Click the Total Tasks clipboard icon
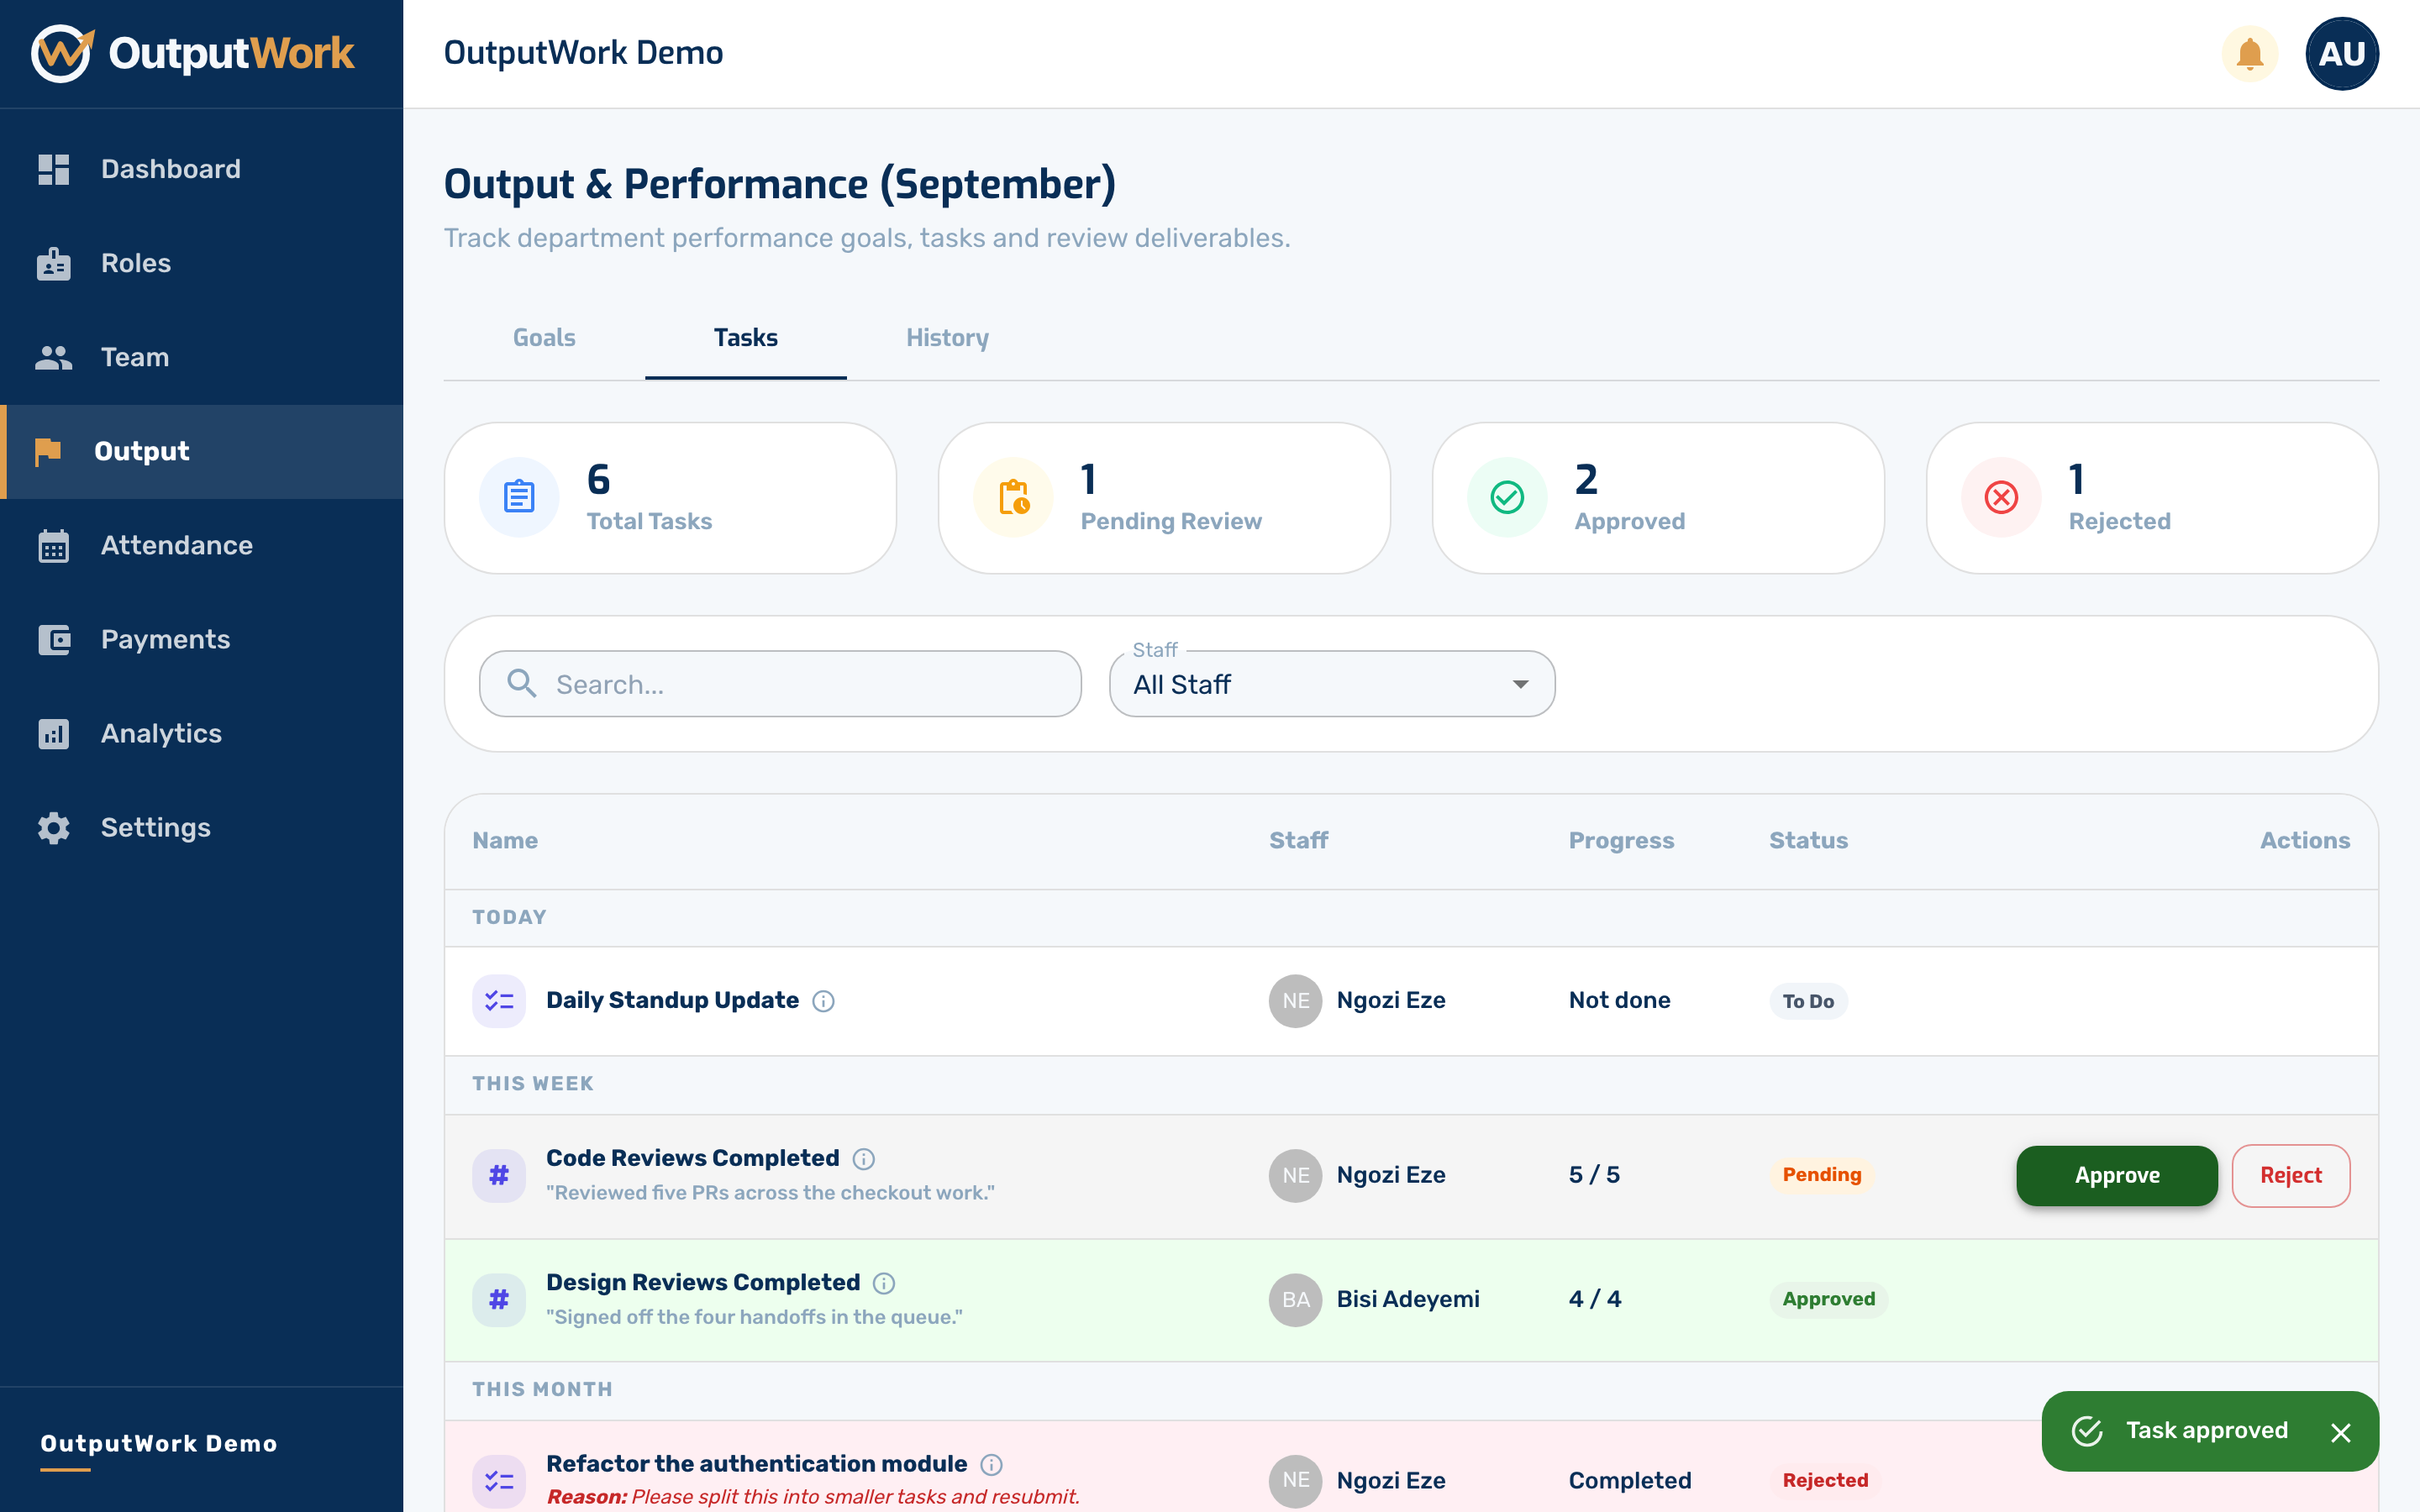Image resolution: width=2420 pixels, height=1512 pixels. pyautogui.click(x=519, y=497)
